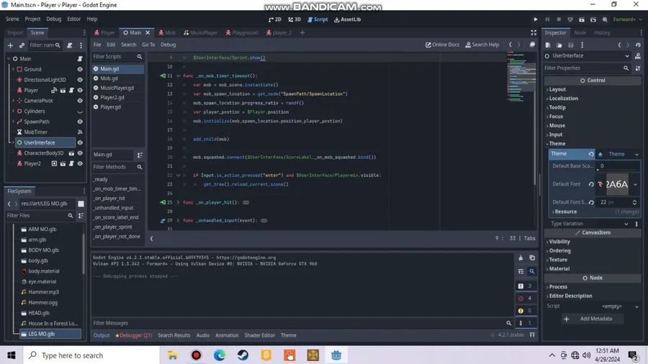Click the Run Current Scene icon
The height and width of the screenshot is (364, 648).
[x=582, y=19]
